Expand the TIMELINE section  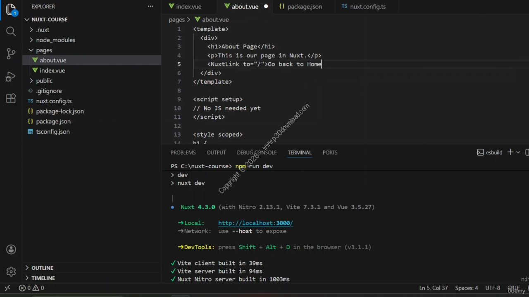[x=43, y=278]
